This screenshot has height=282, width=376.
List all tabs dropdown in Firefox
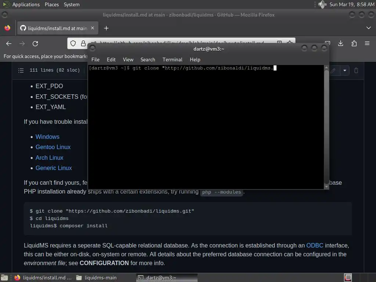pos(369,28)
